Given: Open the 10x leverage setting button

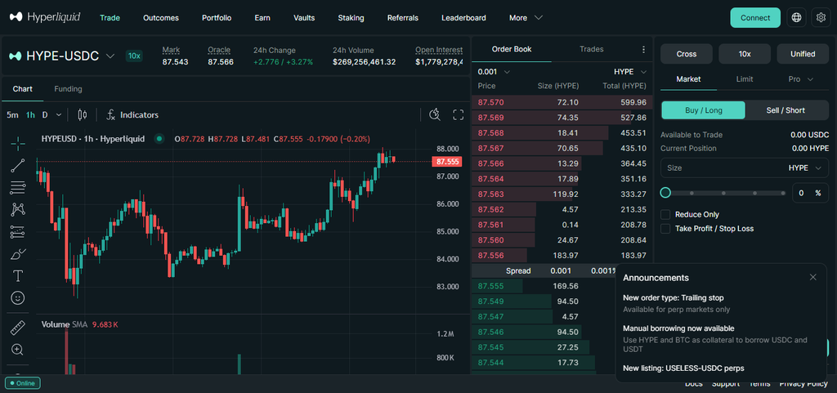Looking at the screenshot, I should (x=745, y=54).
